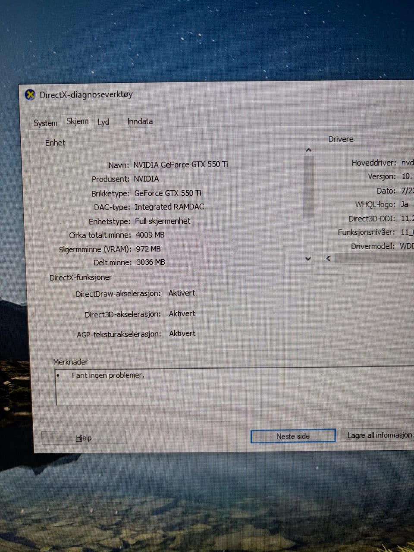Viewport: 414px width, 552px height.
Task: Click Drivere scroll left arrow
Action: (329, 258)
